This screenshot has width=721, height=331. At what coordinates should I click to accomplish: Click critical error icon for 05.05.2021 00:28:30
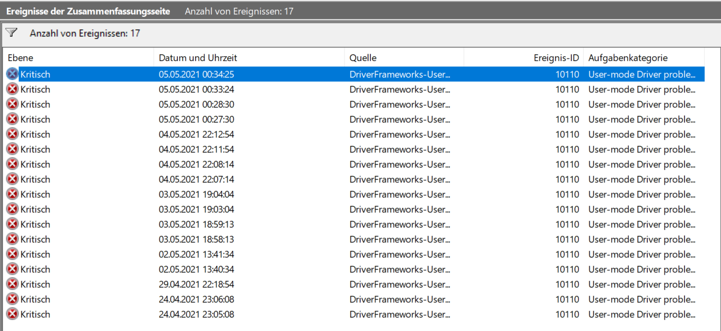12,104
